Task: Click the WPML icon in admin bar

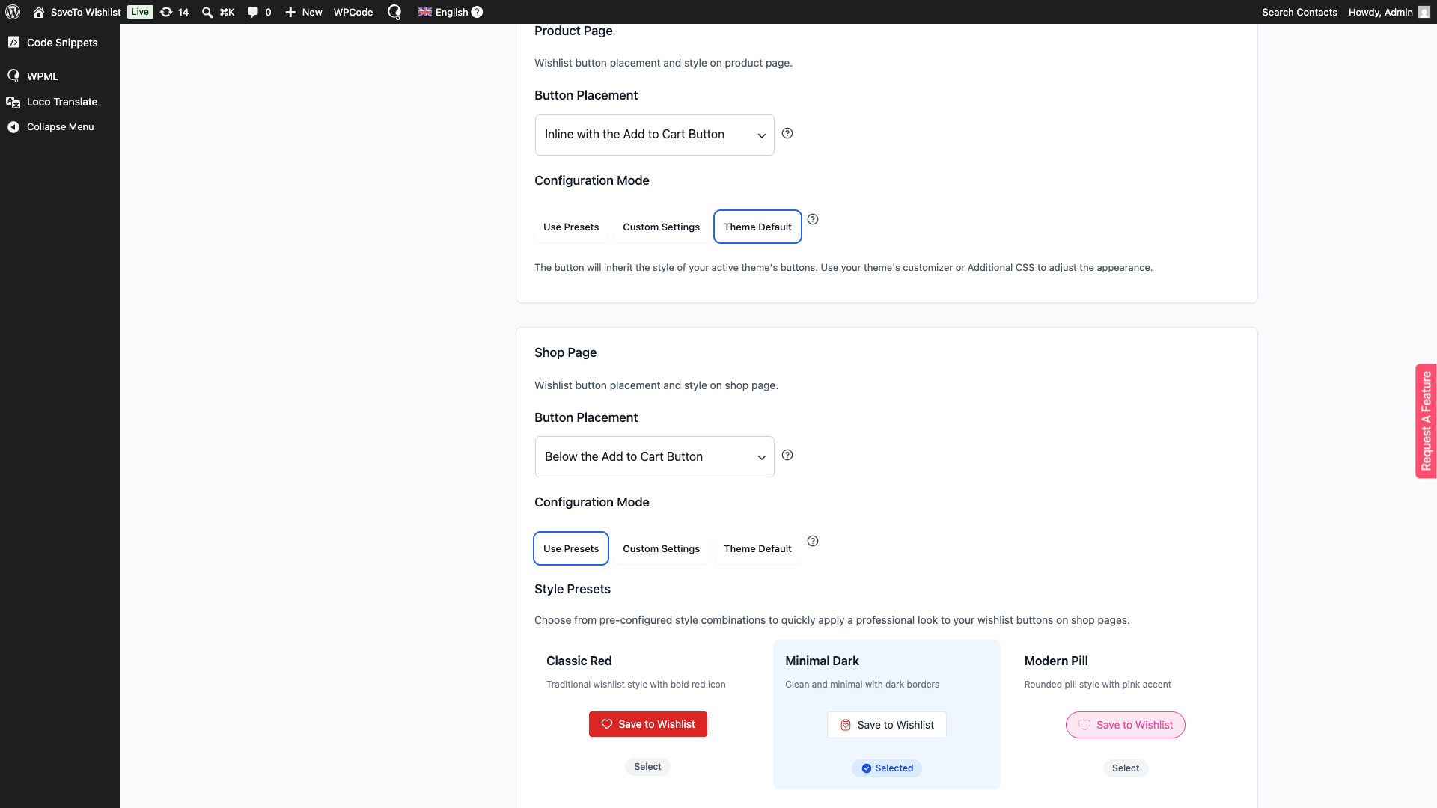Action: 394,12
